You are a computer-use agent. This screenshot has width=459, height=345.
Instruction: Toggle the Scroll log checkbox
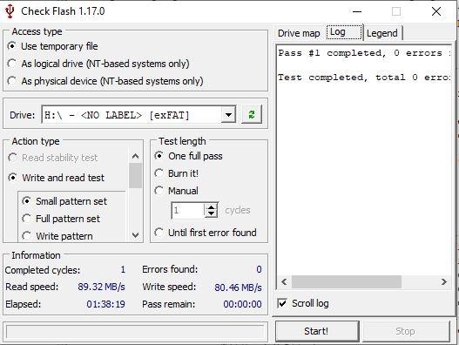282,303
